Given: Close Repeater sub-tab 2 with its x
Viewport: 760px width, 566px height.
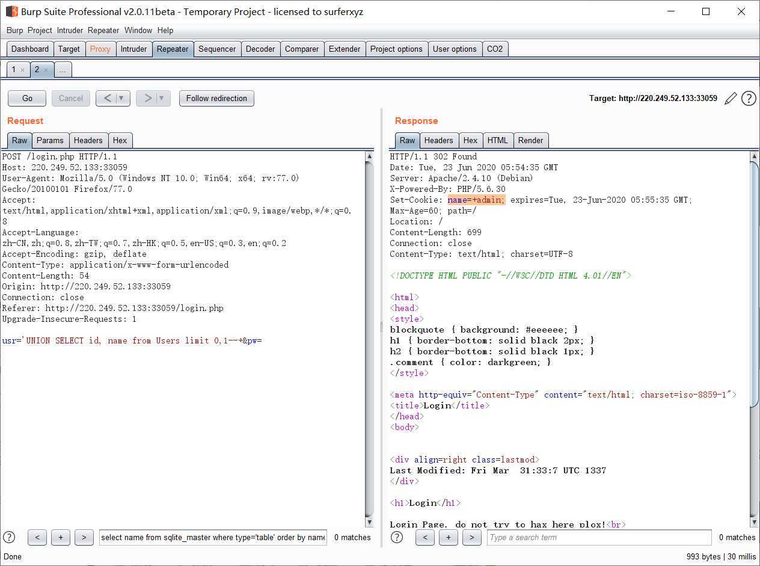Looking at the screenshot, I should pos(46,70).
